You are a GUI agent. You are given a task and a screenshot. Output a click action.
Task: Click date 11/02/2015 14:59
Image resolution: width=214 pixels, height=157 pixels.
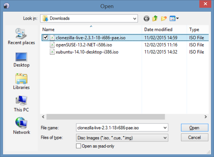(x=161, y=38)
